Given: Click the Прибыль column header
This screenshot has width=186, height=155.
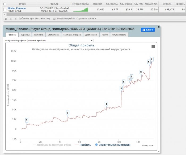Looking at the screenshot, I should point(167,4).
